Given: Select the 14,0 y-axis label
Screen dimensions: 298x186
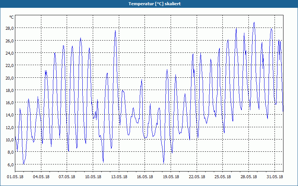Looking at the screenshot, I should (x=10, y=115).
